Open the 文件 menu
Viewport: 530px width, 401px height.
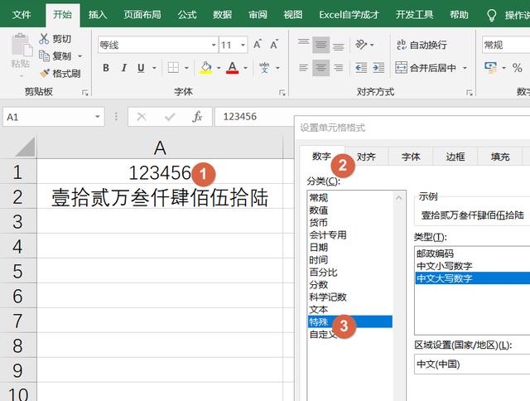tap(22, 15)
